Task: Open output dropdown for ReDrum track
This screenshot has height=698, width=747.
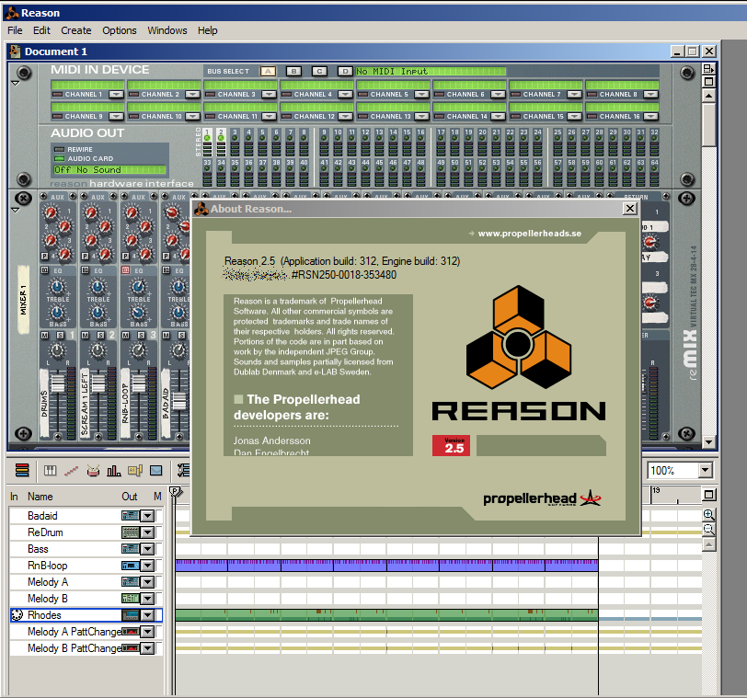Action: [147, 532]
